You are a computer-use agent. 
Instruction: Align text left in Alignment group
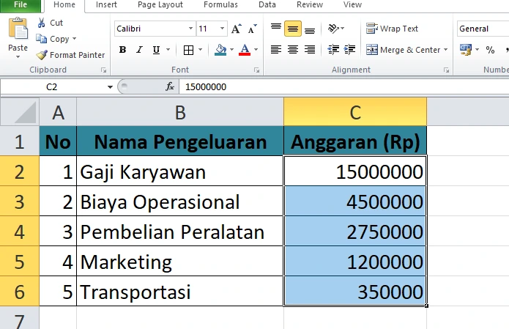tap(276, 49)
